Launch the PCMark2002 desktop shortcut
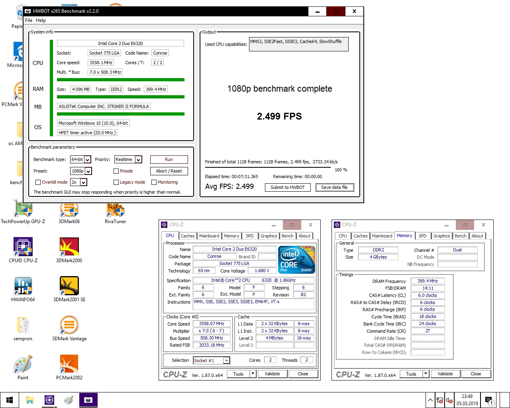 point(69,367)
